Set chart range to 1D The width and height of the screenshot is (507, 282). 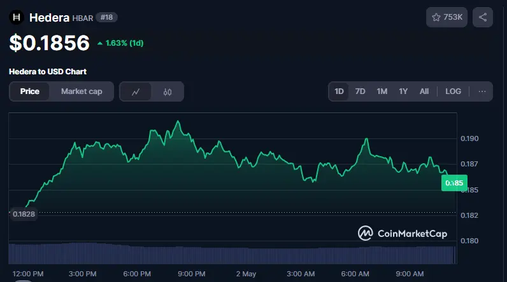pyautogui.click(x=339, y=91)
